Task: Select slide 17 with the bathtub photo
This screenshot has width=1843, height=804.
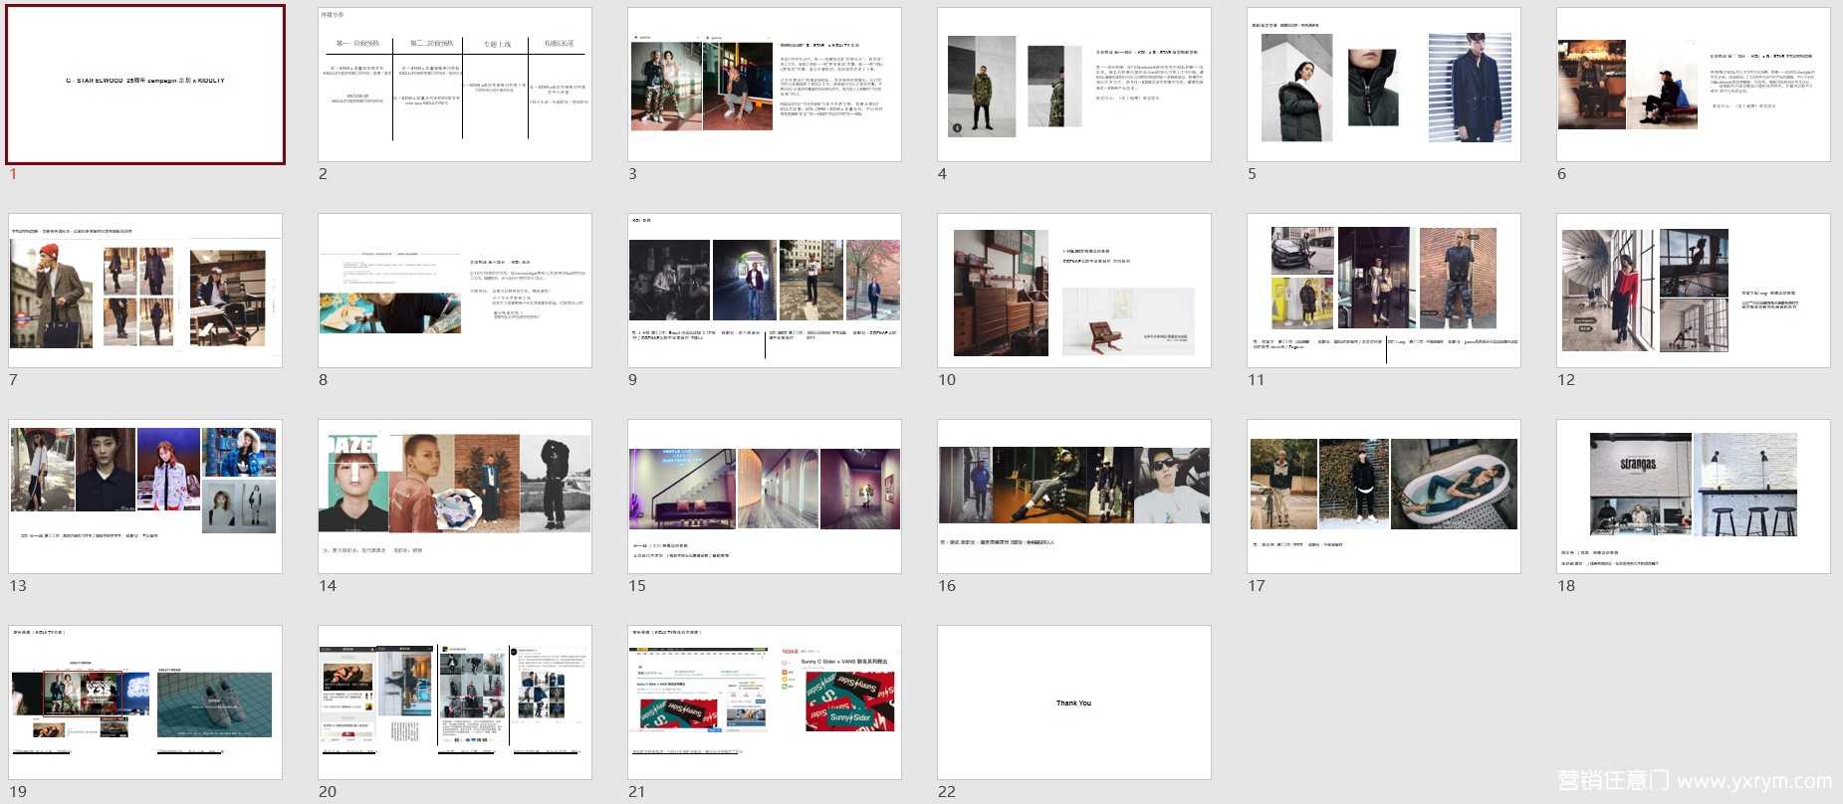Action: tap(1384, 497)
